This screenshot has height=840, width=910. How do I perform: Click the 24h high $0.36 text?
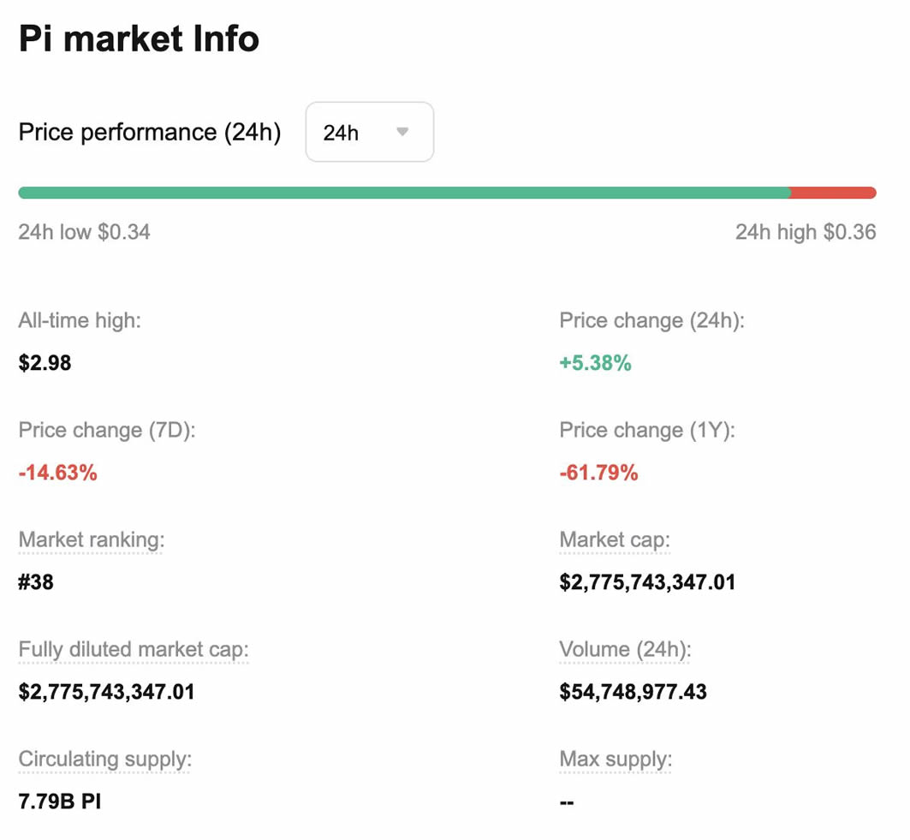pos(805,232)
